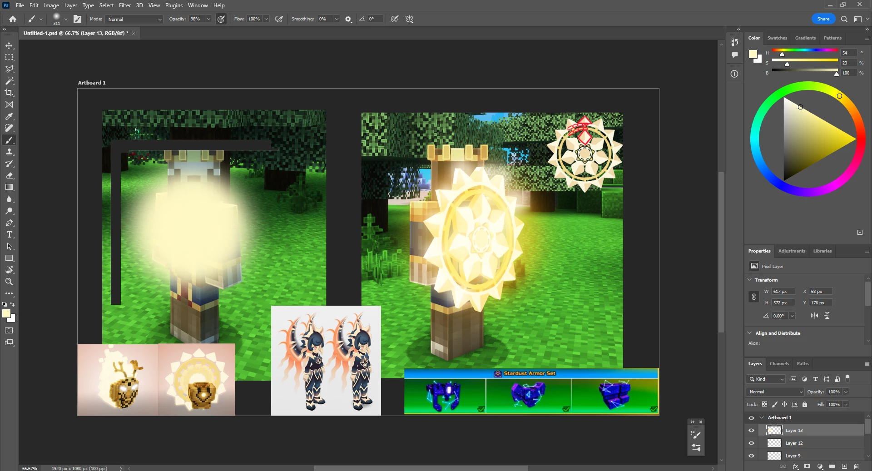Flip horizontally in Transform properties
This screenshot has width=872, height=471.
pos(814,316)
